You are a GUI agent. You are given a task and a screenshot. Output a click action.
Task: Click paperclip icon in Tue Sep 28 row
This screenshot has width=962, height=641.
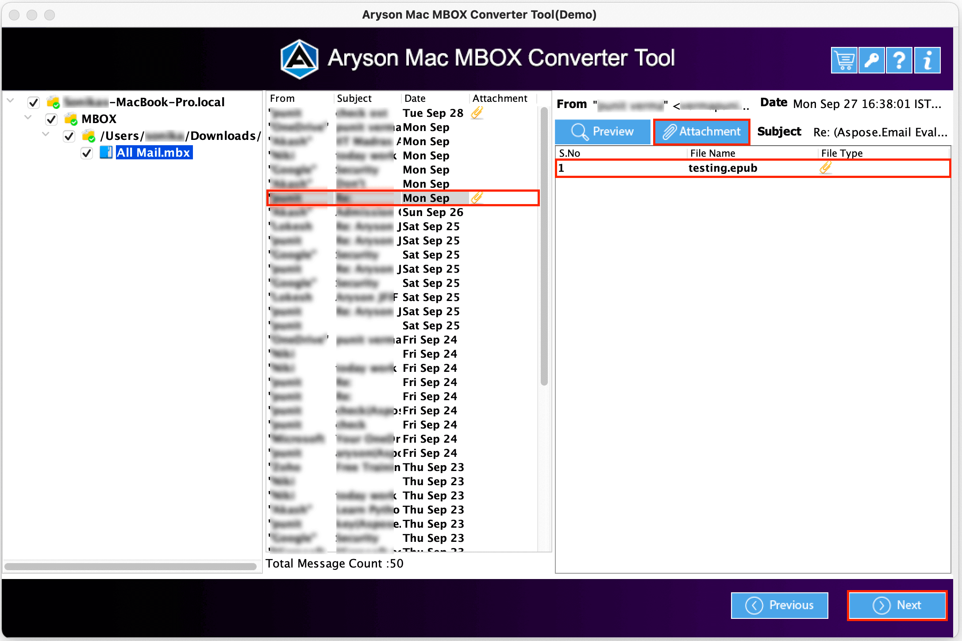[477, 113]
